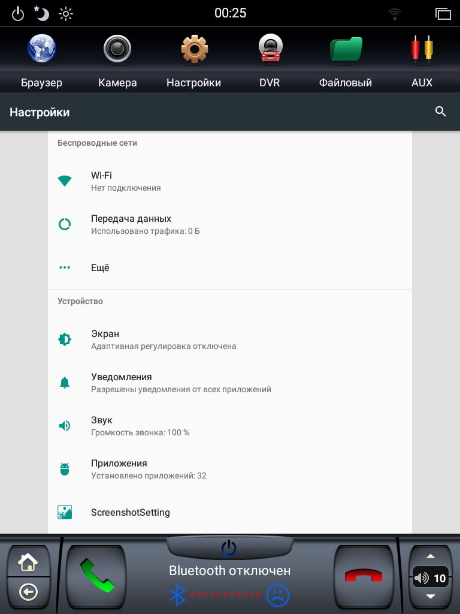Tap the AUX label

pos(422,83)
